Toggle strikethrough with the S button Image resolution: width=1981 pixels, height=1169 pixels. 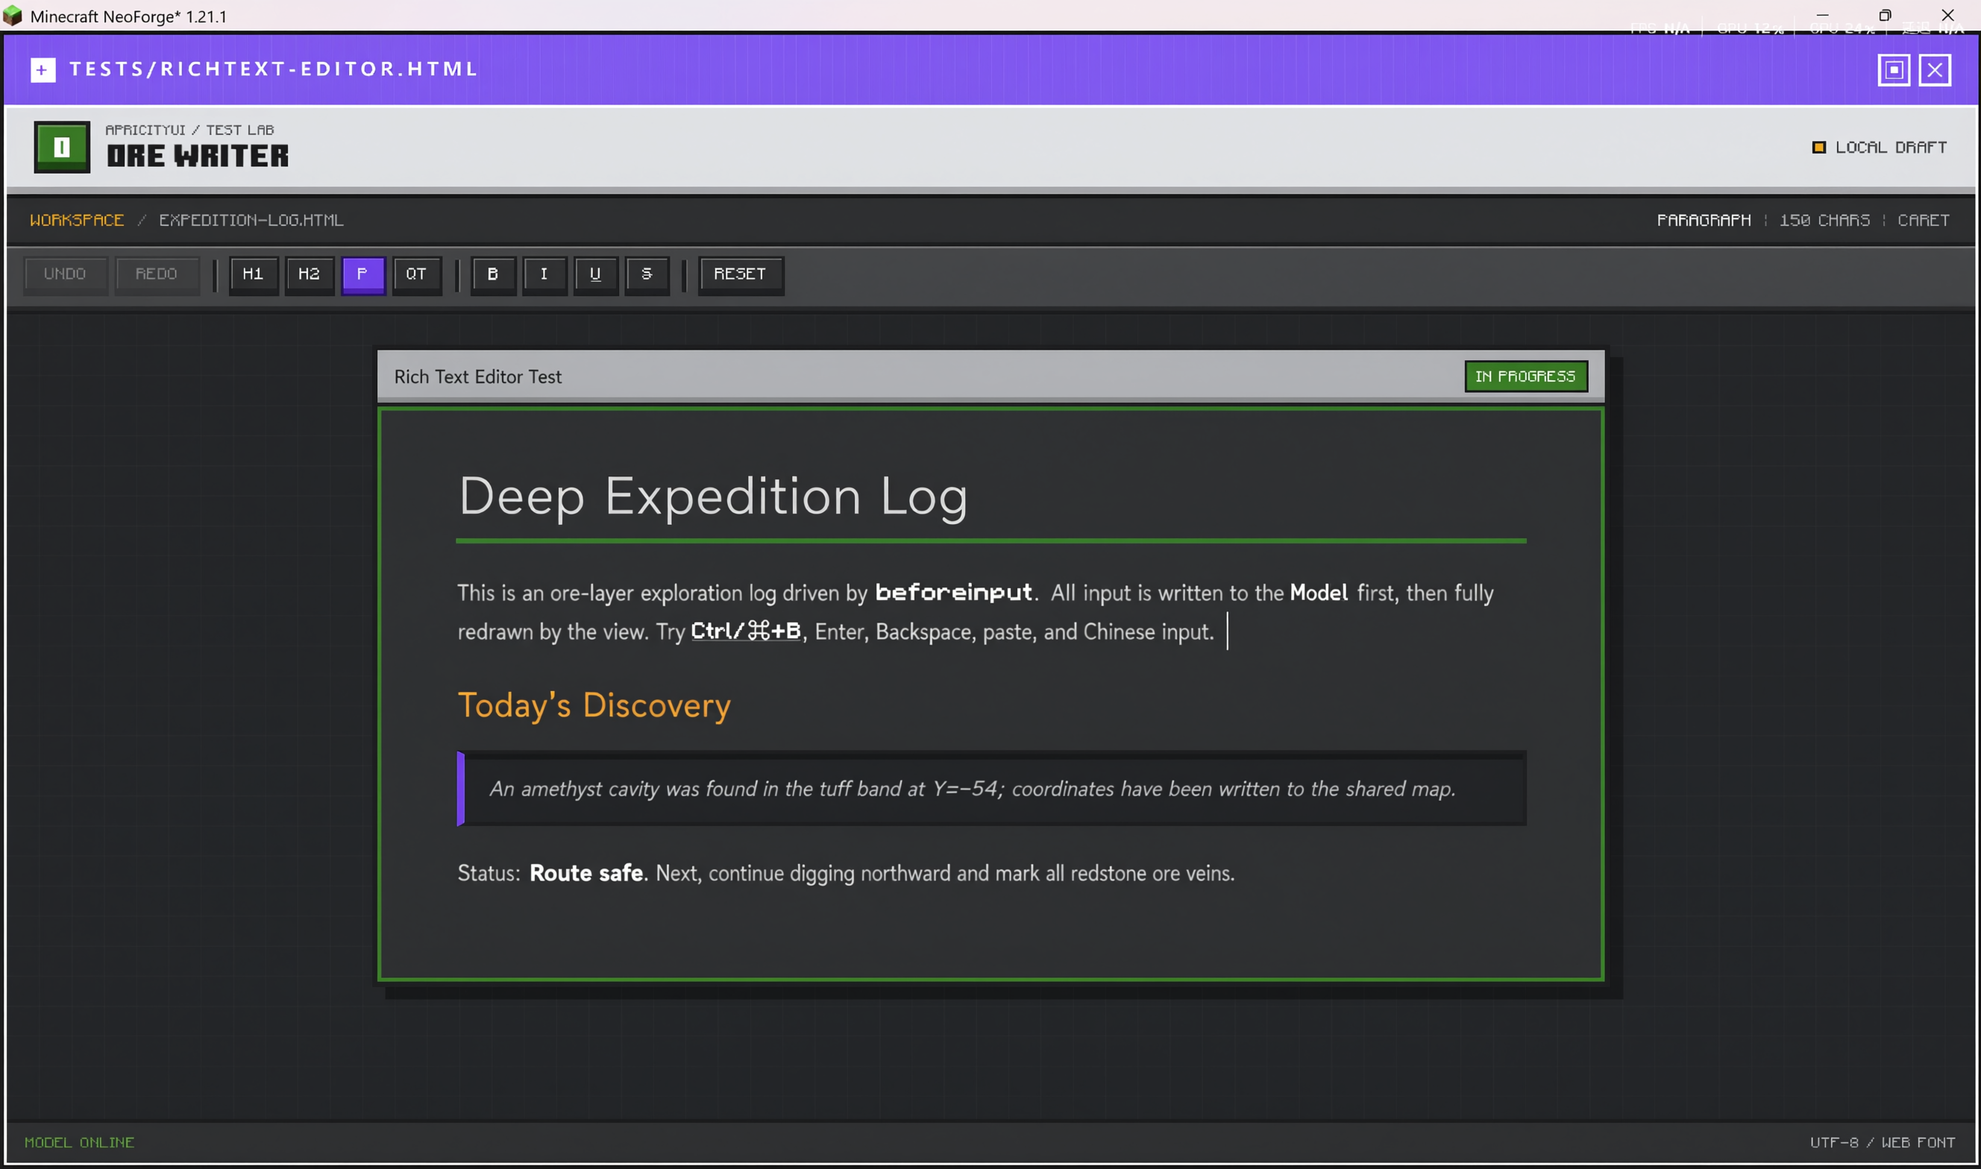pyautogui.click(x=646, y=274)
